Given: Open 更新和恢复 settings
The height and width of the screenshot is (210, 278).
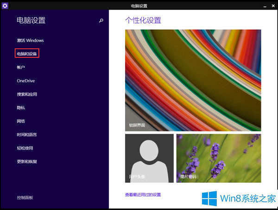Looking at the screenshot, I should click(27, 161).
